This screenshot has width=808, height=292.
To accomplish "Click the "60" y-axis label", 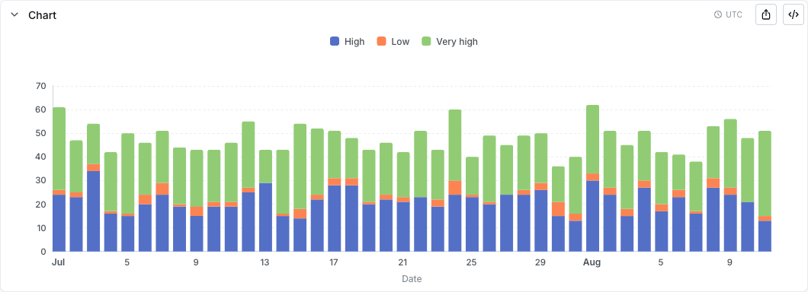I will [41, 109].
